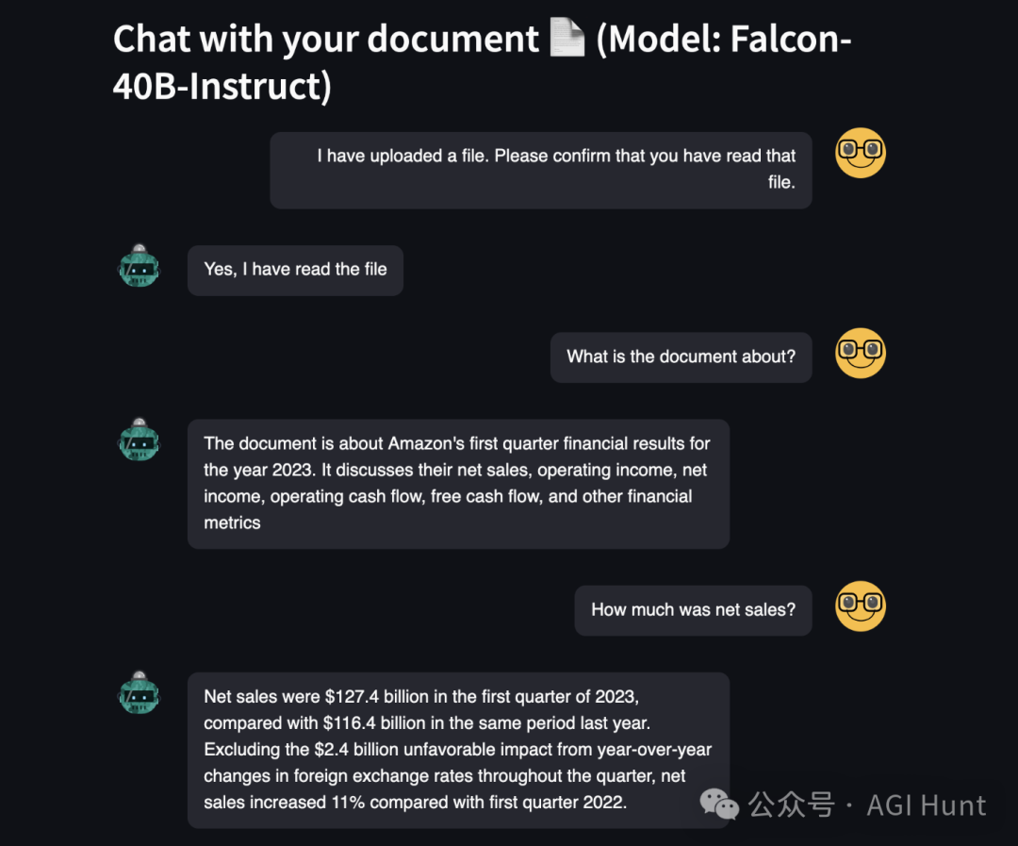This screenshot has width=1018, height=846.
Task: Select the 'What is the document about?' message bubble
Action: pyautogui.click(x=681, y=357)
